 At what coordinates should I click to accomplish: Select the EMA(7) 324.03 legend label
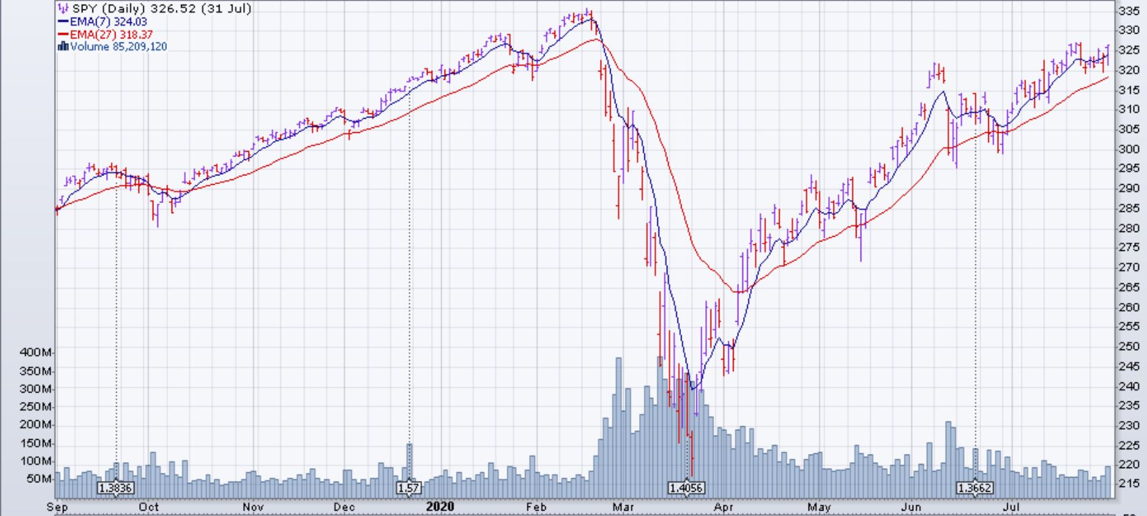[x=108, y=22]
